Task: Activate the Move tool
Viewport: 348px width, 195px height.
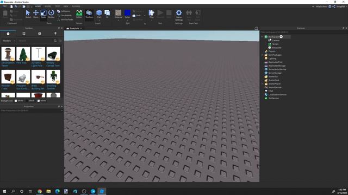Action: [x=36, y=14]
